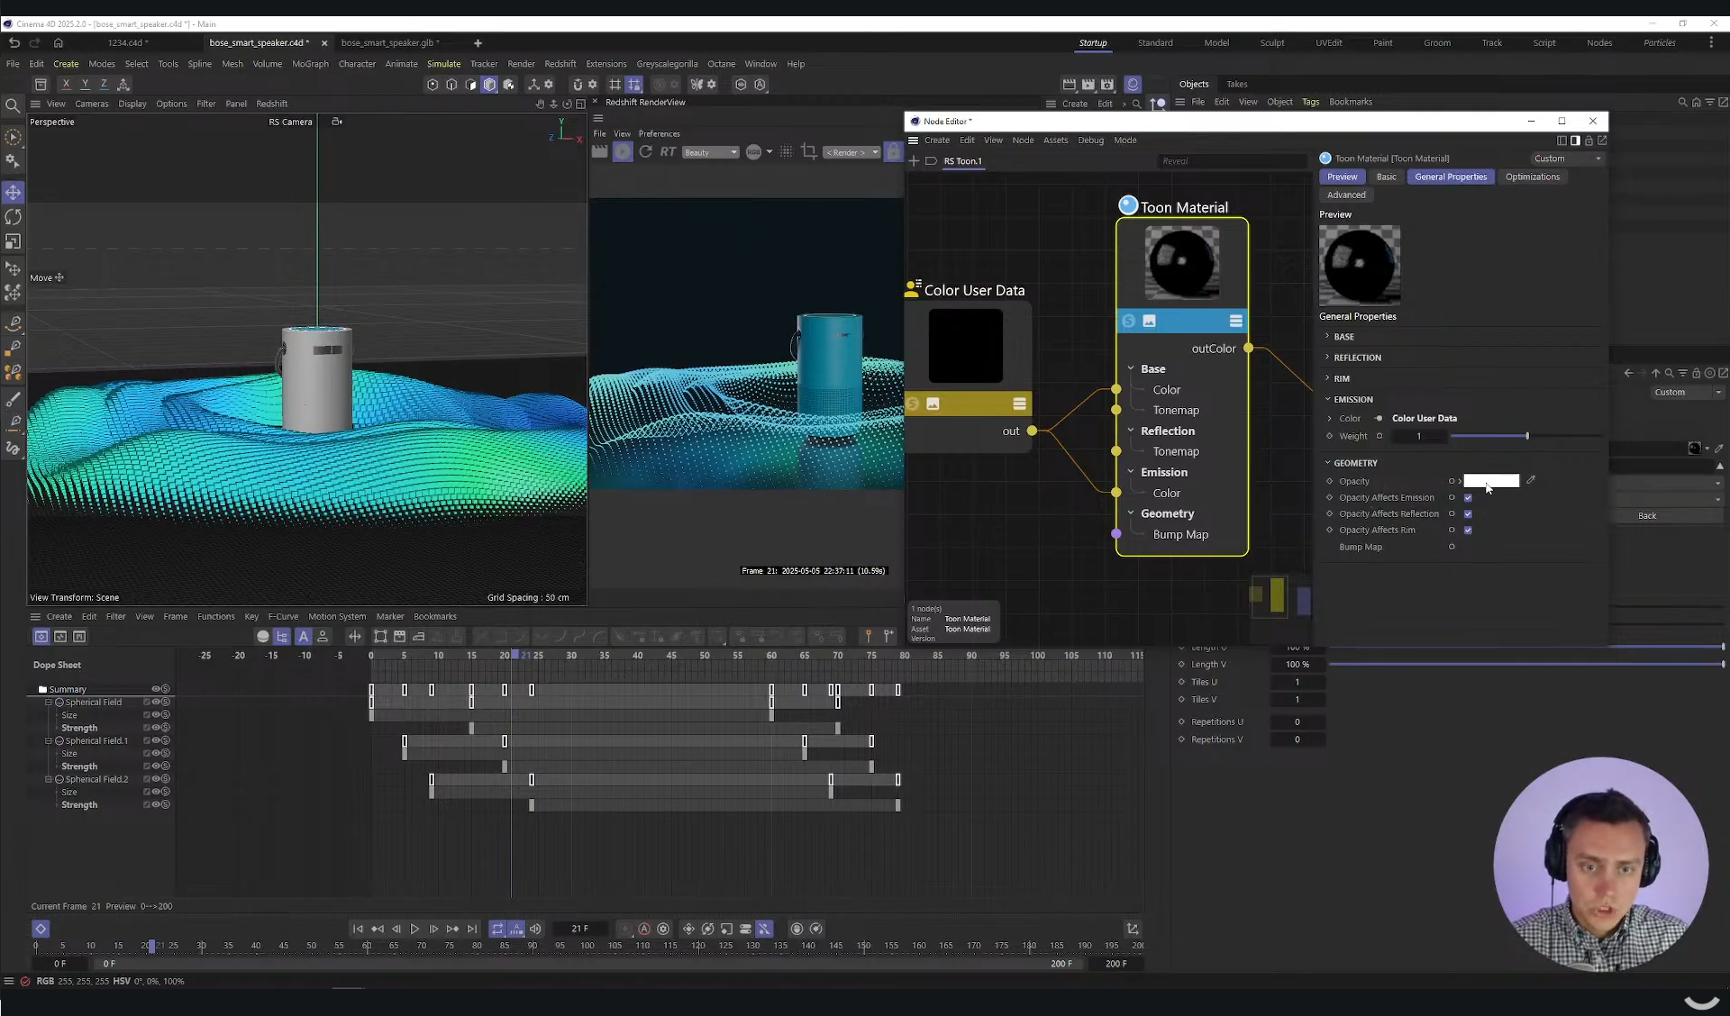Image resolution: width=1730 pixels, height=1016 pixels.
Task: Switch to the Takes tab
Action: point(1236,84)
